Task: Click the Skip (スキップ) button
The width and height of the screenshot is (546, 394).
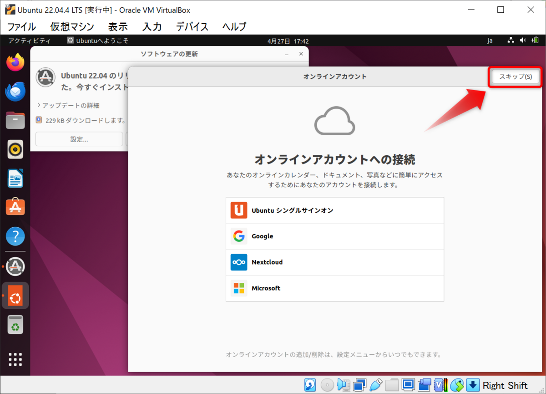Action: pyautogui.click(x=516, y=77)
